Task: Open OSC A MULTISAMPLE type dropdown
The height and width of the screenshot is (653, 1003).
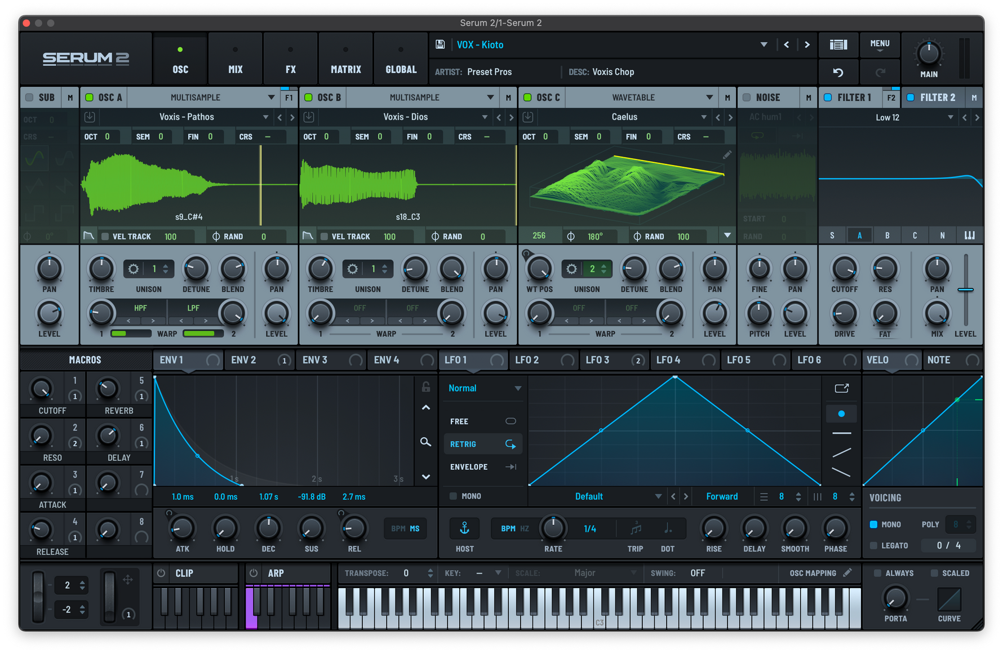Action: click(203, 97)
